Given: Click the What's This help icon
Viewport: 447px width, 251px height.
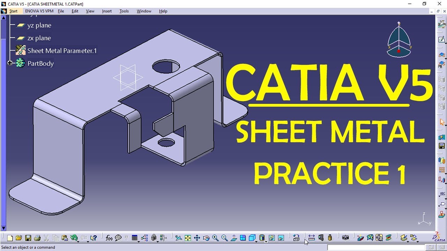Looking at the screenshot, I should [x=93, y=238].
